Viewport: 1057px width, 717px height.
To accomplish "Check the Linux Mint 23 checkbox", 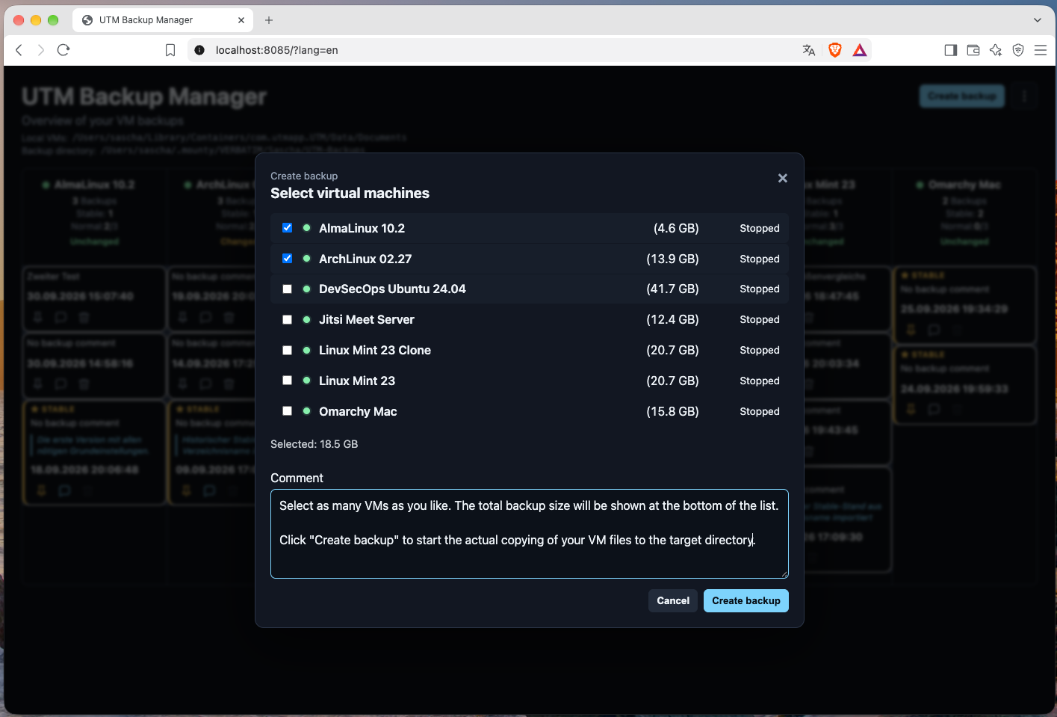I will tap(287, 381).
